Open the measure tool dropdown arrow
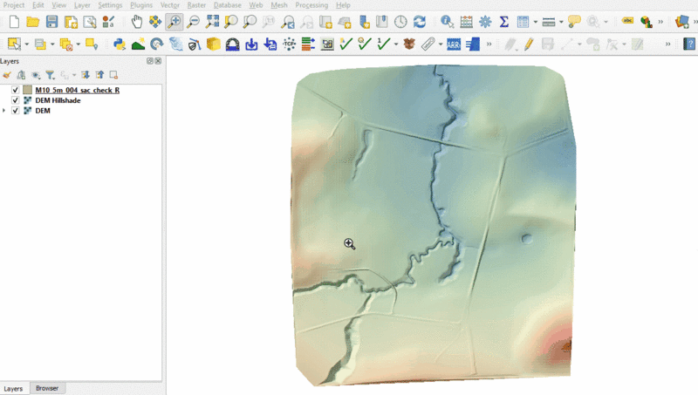This screenshot has width=698, height=395. point(559,22)
